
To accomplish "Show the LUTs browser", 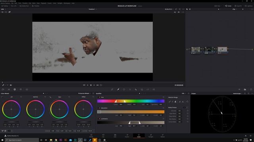I will [x=14, y=6].
